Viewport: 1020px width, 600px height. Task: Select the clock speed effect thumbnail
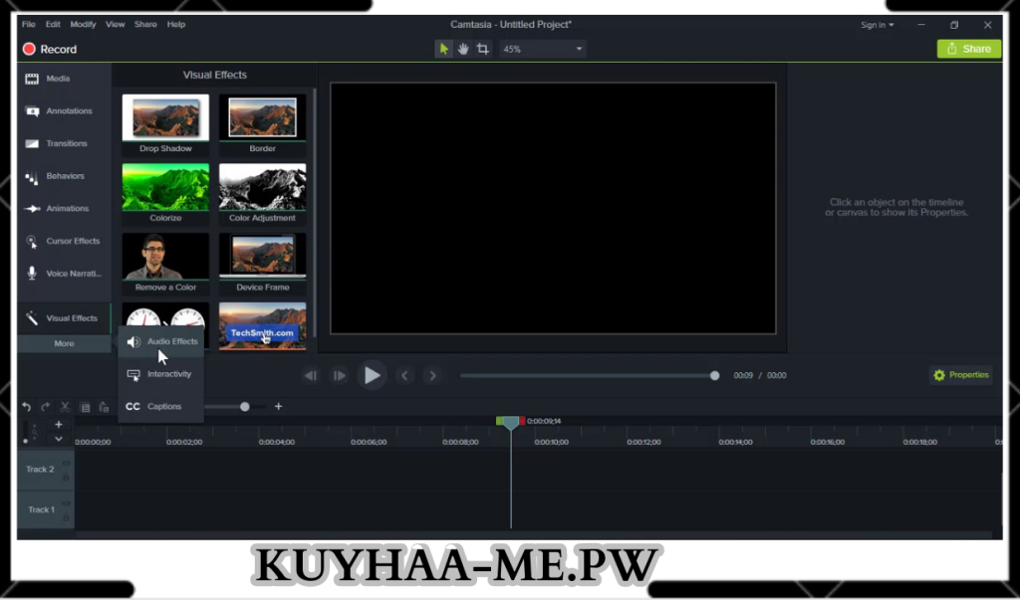[x=166, y=316]
